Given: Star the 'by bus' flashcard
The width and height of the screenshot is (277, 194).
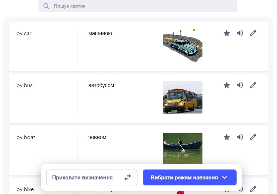Looking at the screenshot, I should click(x=227, y=85).
